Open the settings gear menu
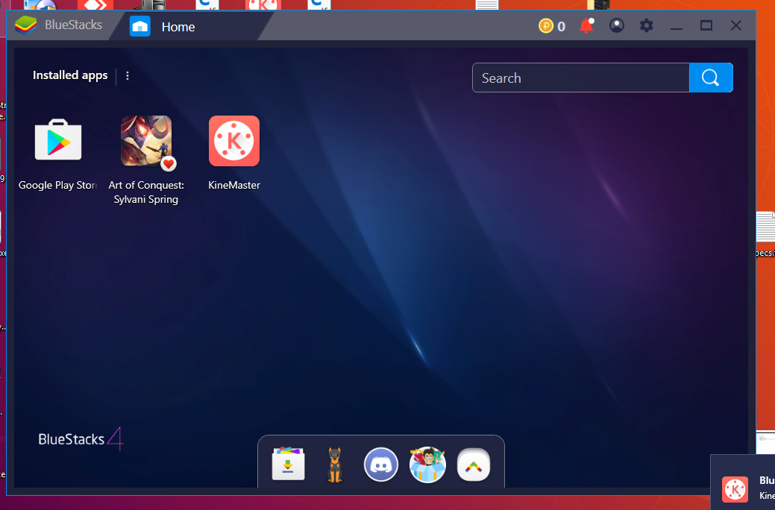This screenshot has height=510, width=775. pyautogui.click(x=647, y=25)
